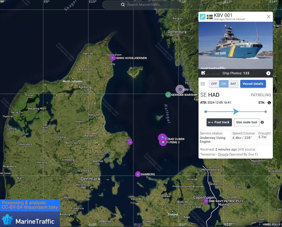Go to next ship photo arrow
Image resolution: width=282 pixels, height=227 pixels.
[268, 73]
